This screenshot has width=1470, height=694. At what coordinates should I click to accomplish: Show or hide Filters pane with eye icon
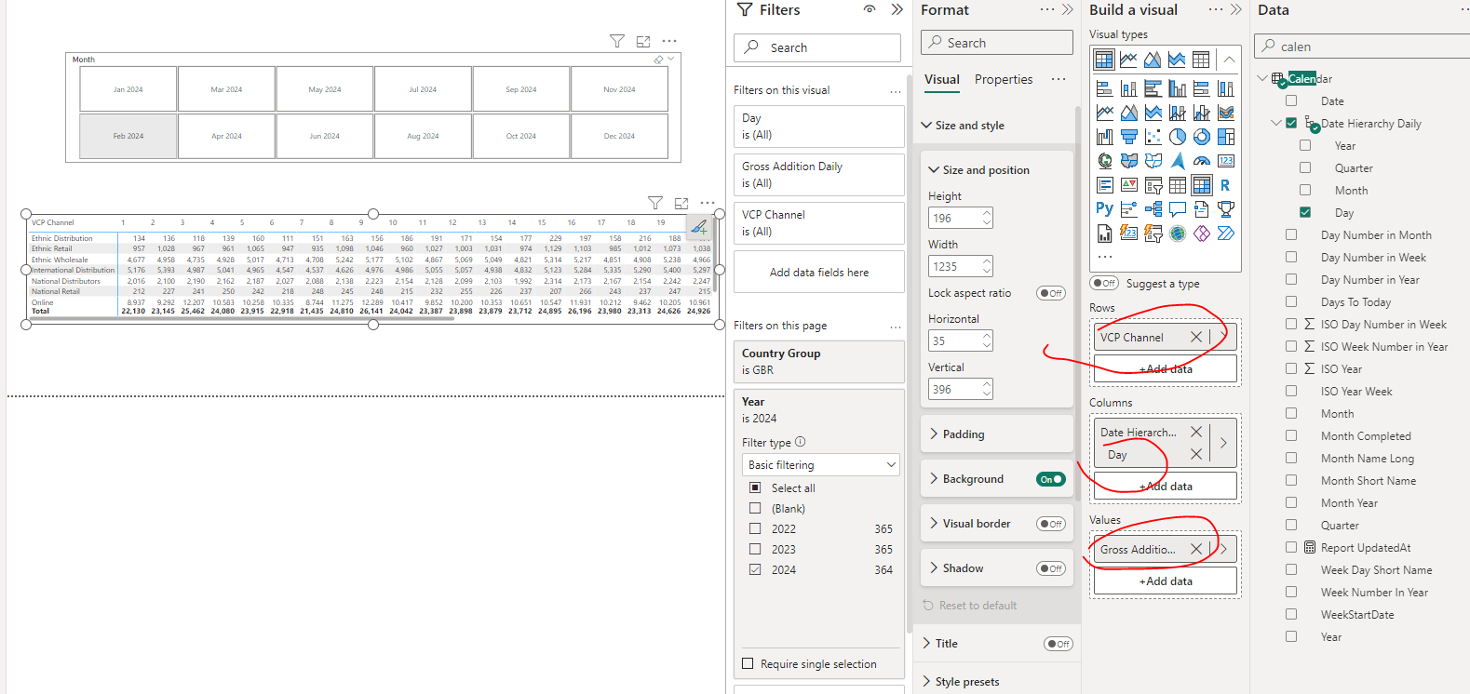point(870,9)
